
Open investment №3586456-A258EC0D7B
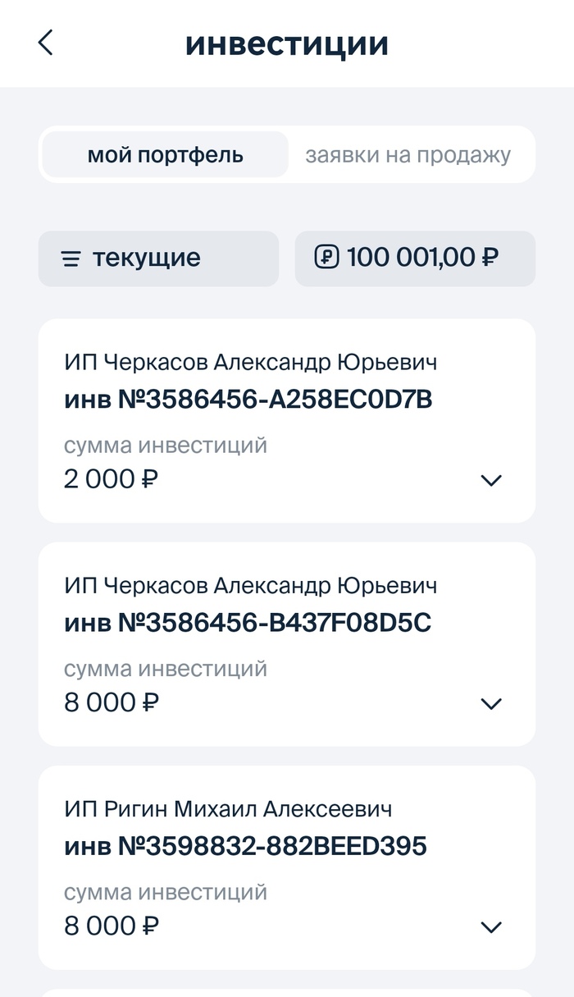tap(248, 400)
